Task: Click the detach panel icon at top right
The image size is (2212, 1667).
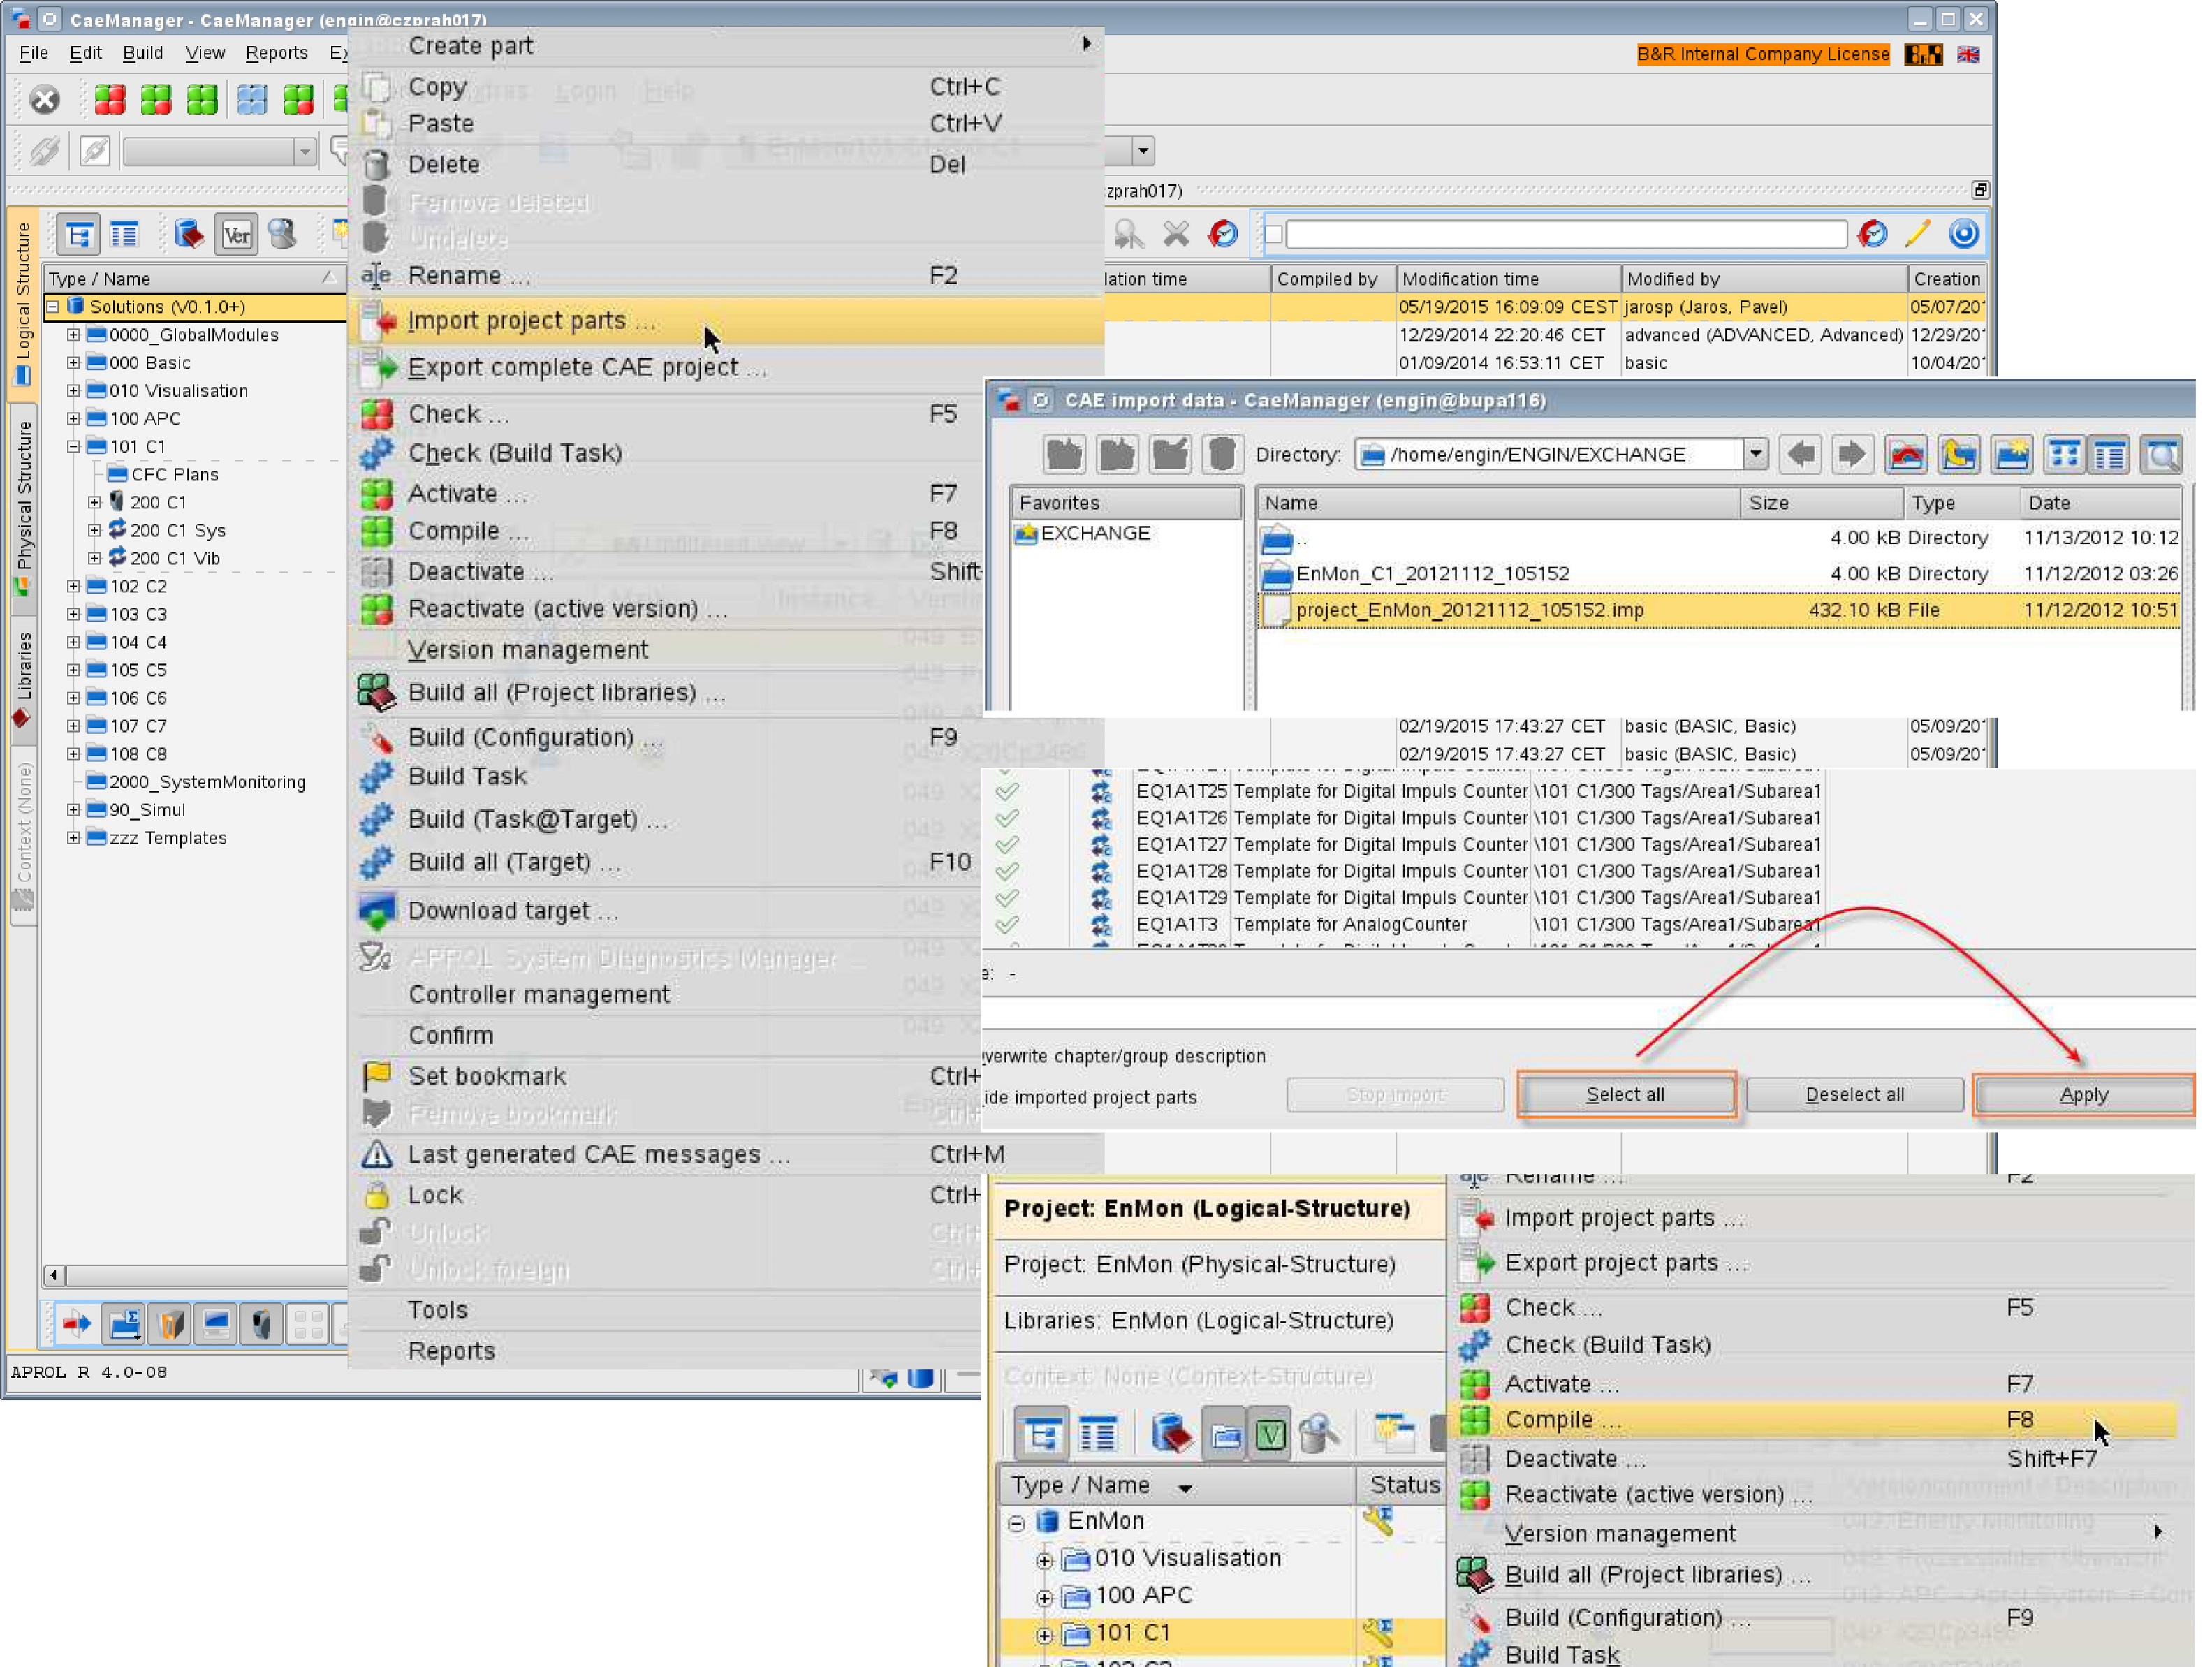Action: coord(1979,190)
